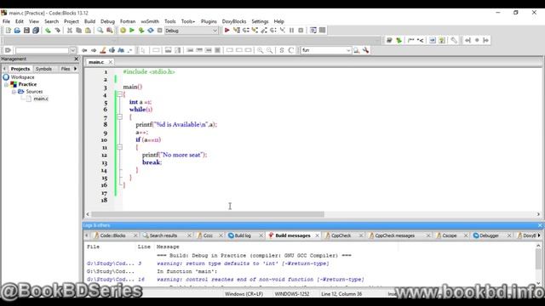Image resolution: width=545 pixels, height=306 pixels.
Task: Undo the last edit
Action: (48, 31)
